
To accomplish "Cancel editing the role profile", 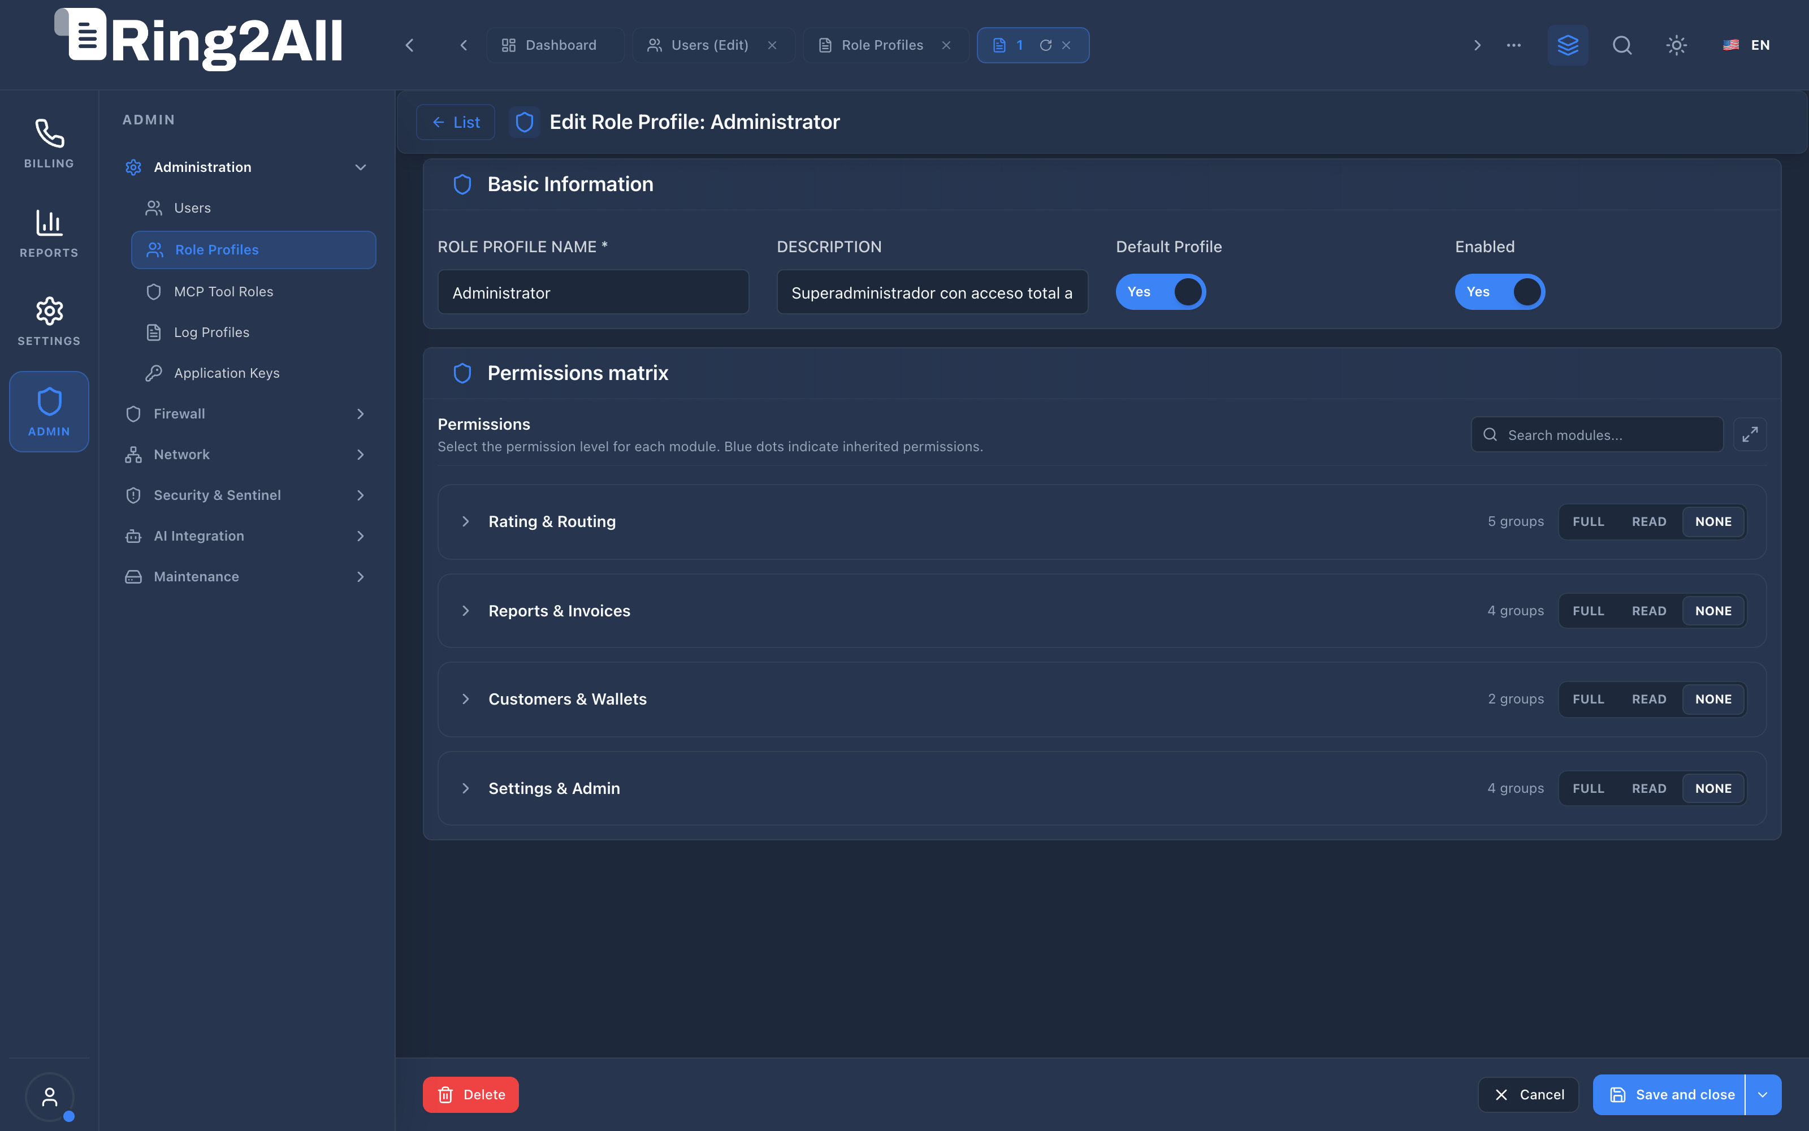I will click(x=1528, y=1094).
